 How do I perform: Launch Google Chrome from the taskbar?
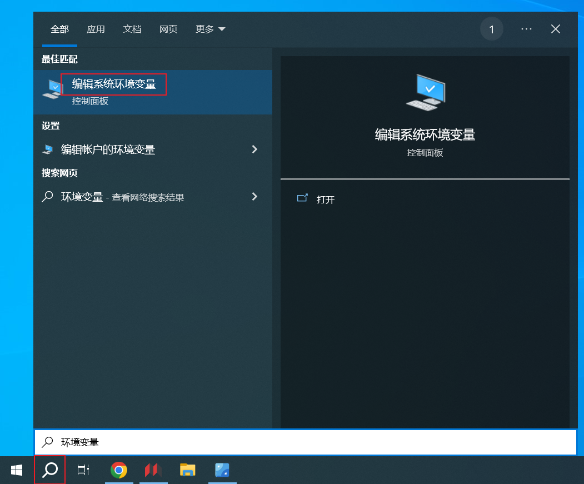coord(119,470)
